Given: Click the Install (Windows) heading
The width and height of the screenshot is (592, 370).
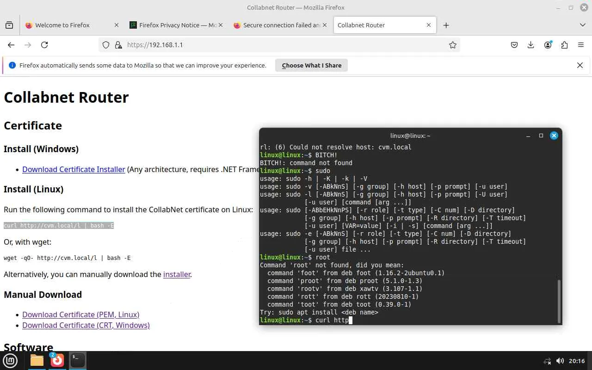Looking at the screenshot, I should click(41, 149).
